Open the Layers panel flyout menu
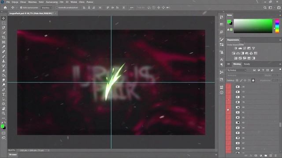 [x=280, y=64]
